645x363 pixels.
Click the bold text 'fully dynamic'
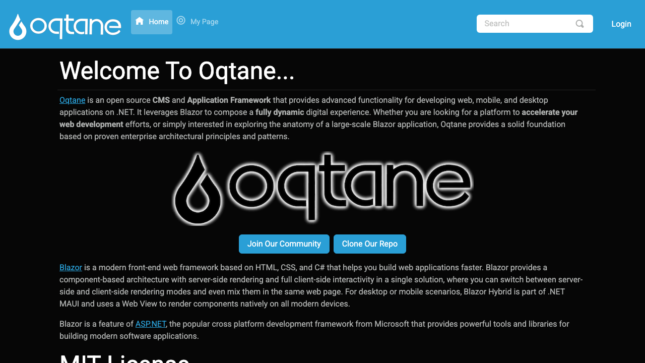pos(280,112)
